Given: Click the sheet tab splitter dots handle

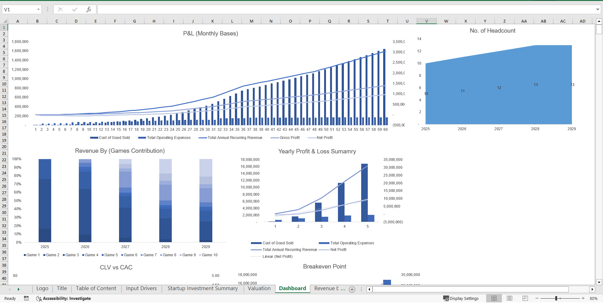Looking at the screenshot, I should pos(361,289).
